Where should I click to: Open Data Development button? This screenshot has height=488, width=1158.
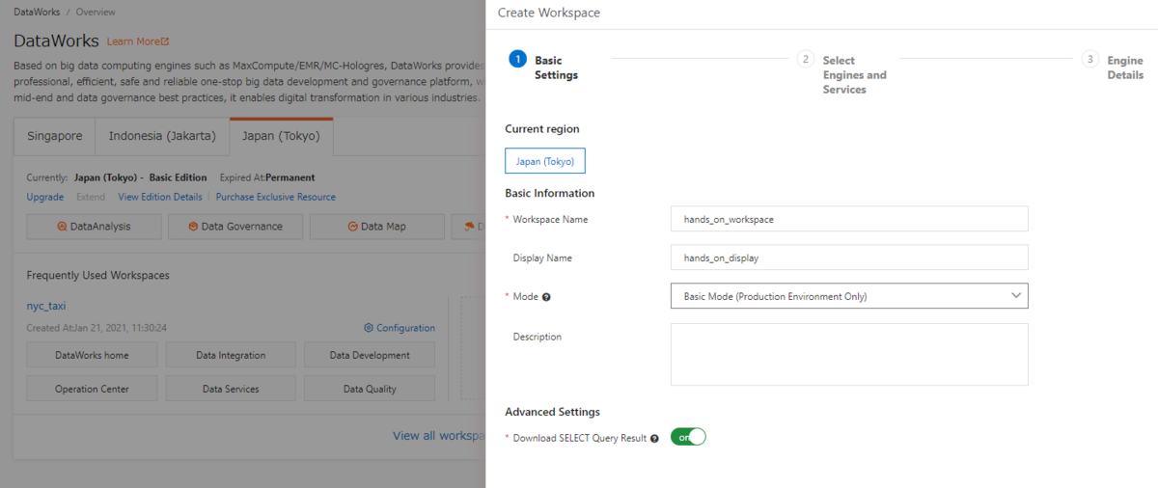[370, 355]
